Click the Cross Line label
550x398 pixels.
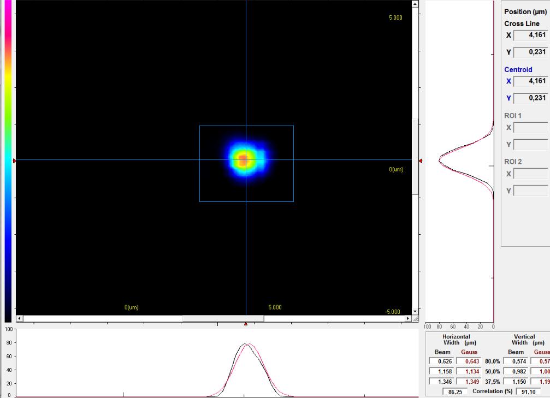(522, 23)
